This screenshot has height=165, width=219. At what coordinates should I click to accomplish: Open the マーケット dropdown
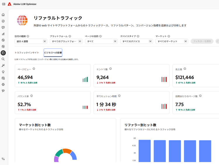(x=172, y=41)
